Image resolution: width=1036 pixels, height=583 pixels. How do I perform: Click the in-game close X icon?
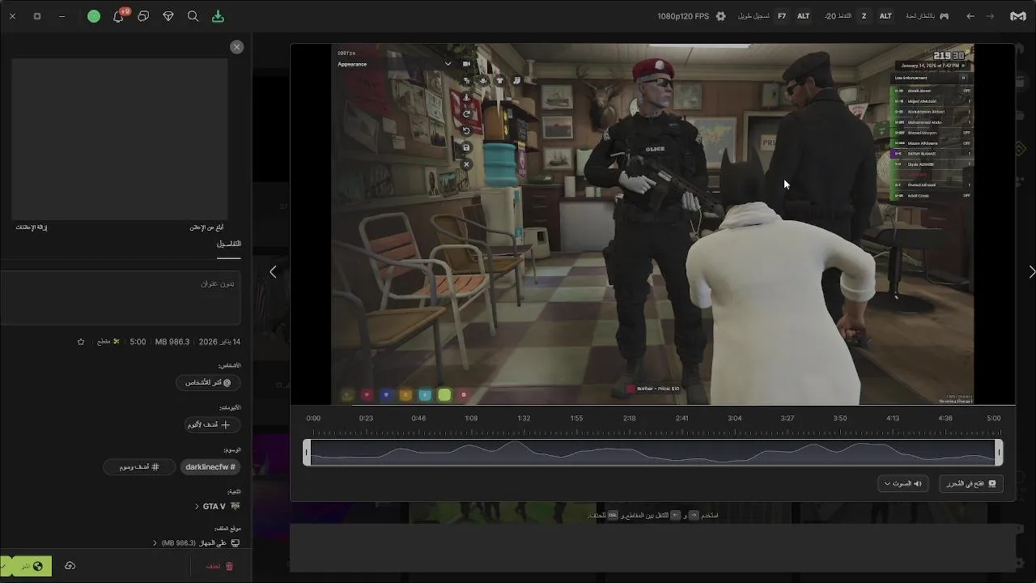tap(466, 164)
